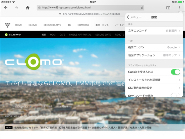Click page title text under address bar
This screenshot has width=185, height=139.
pos(91,14)
